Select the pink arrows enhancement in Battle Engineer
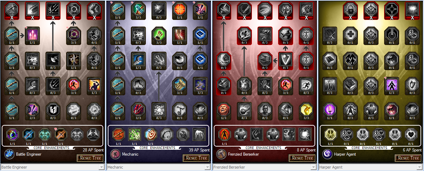Viewport: 424px width, 171px height. [32, 34]
